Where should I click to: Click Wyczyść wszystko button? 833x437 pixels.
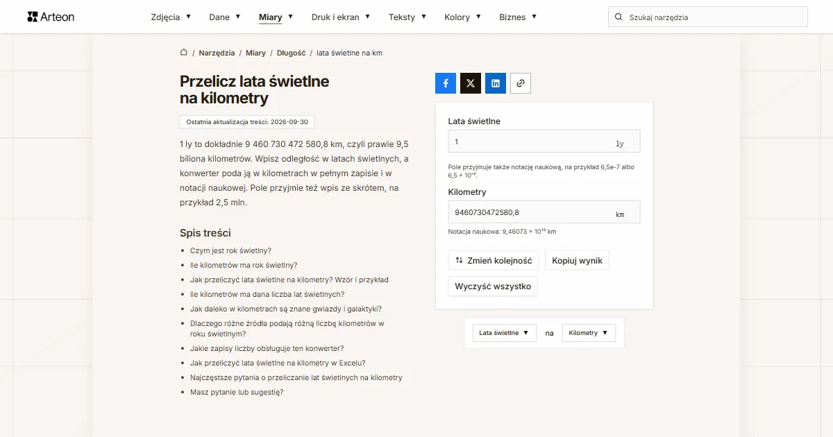pyautogui.click(x=493, y=286)
